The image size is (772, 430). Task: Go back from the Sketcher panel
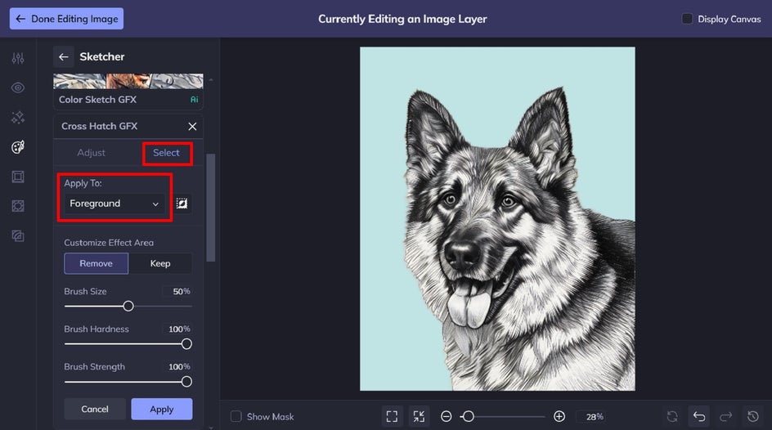point(64,57)
